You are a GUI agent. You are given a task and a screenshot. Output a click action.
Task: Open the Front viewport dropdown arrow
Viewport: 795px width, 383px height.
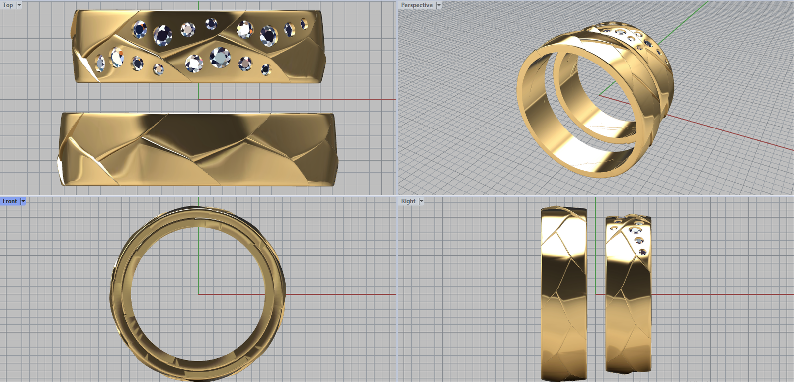[x=23, y=201]
